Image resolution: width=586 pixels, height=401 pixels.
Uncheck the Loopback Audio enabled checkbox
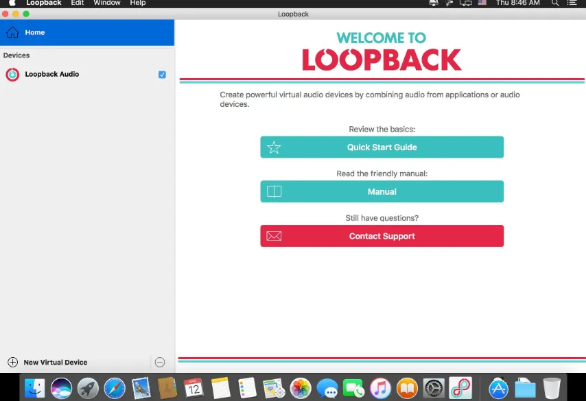pos(162,75)
